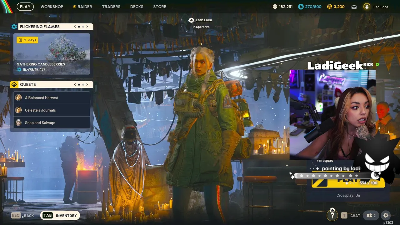This screenshot has height=225, width=400.
Task: Click the blue stash capacity icon
Action: coord(301,7)
